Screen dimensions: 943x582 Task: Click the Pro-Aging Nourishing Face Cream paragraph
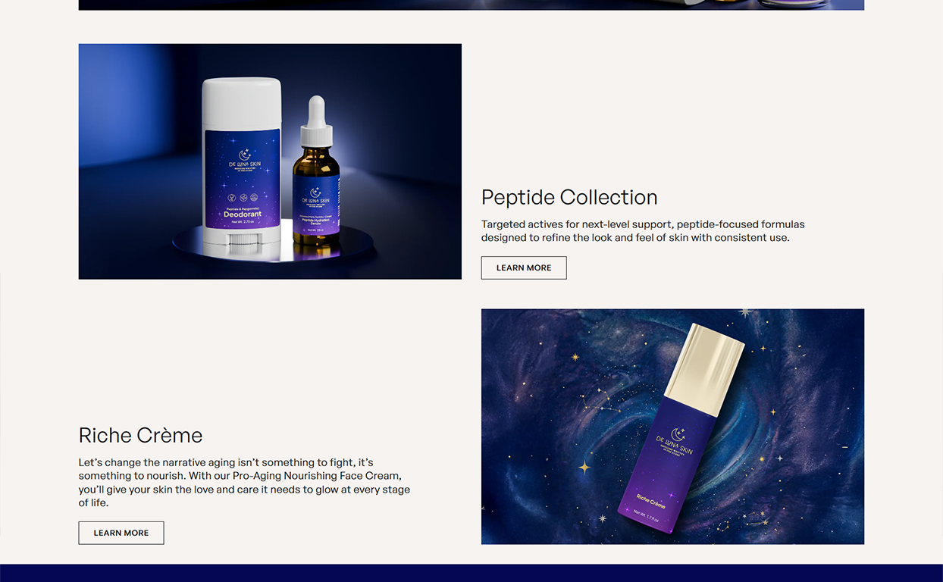pyautogui.click(x=244, y=483)
